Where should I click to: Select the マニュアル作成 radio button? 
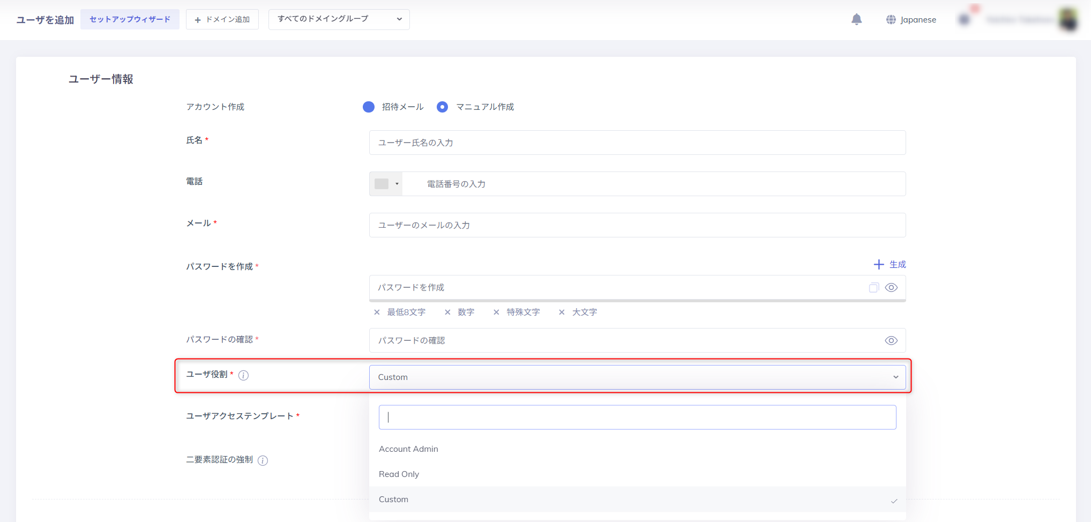442,107
